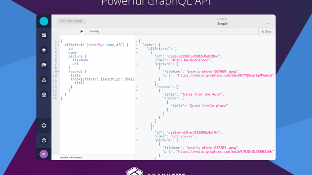Click the "ciz8ulq290dia0103k0eh20ko" id value
Viewport: 312px width, 175px height.
click(193, 56)
